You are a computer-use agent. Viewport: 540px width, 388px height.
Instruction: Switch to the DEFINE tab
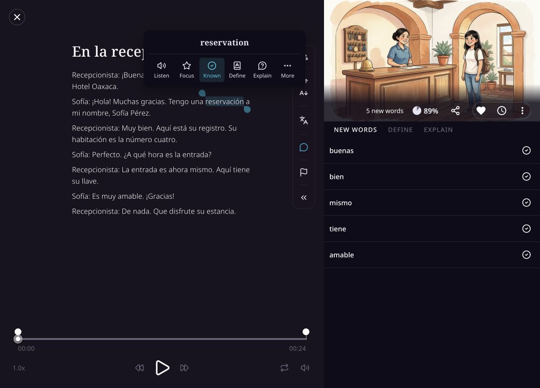[400, 129]
